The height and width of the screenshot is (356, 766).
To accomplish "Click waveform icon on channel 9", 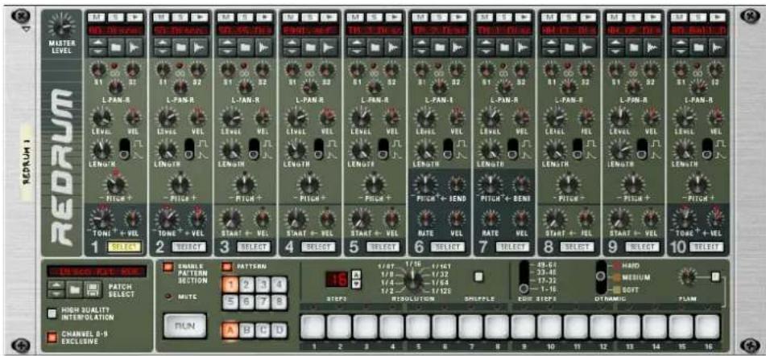I will point(652,47).
